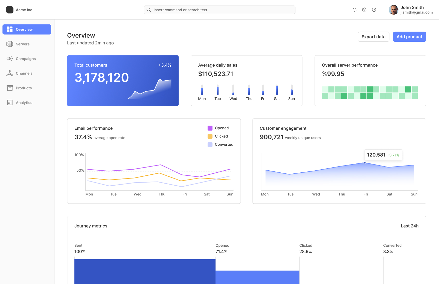
Task: Click the 28.9% Clicked value
Action: tap(306, 251)
